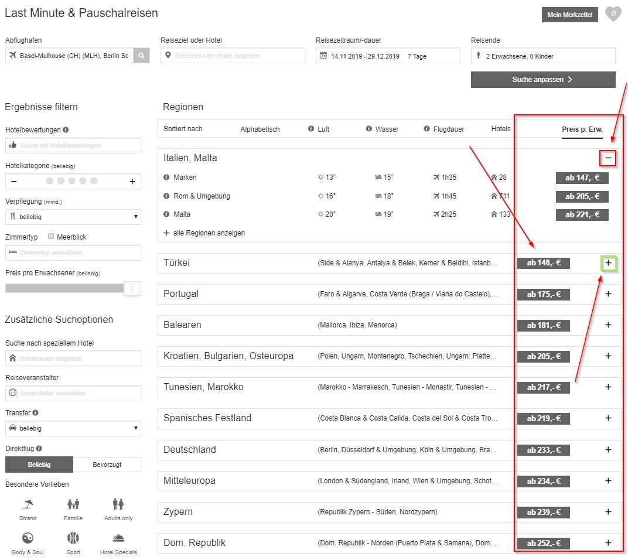Viewport: 628px width, 560px height.
Task: Select the Hotel Specials icon
Action: pos(118,538)
